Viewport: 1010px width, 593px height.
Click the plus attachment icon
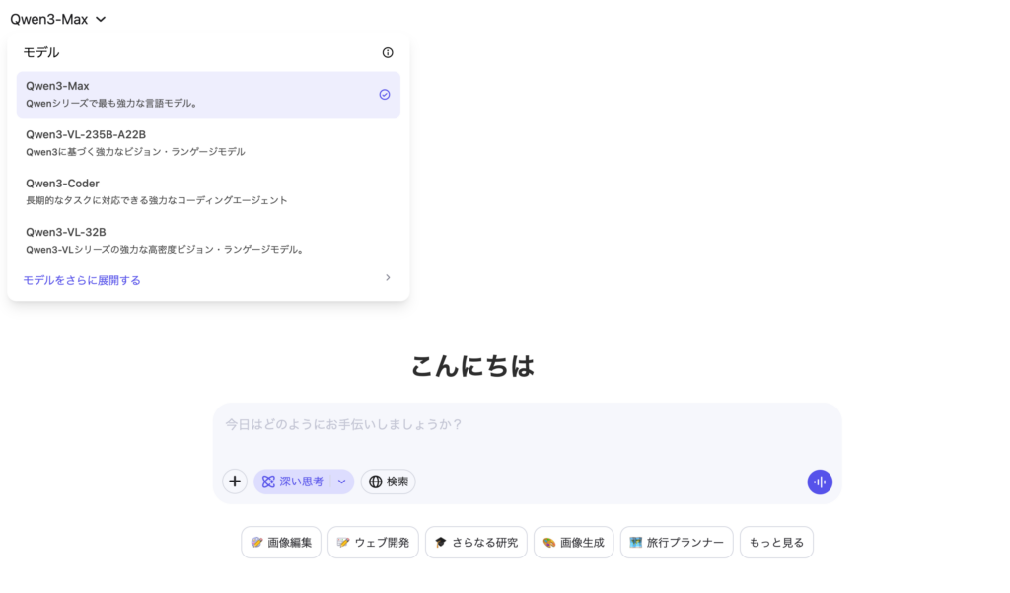(235, 482)
